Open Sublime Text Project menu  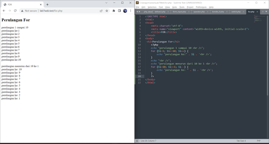[190, 7]
